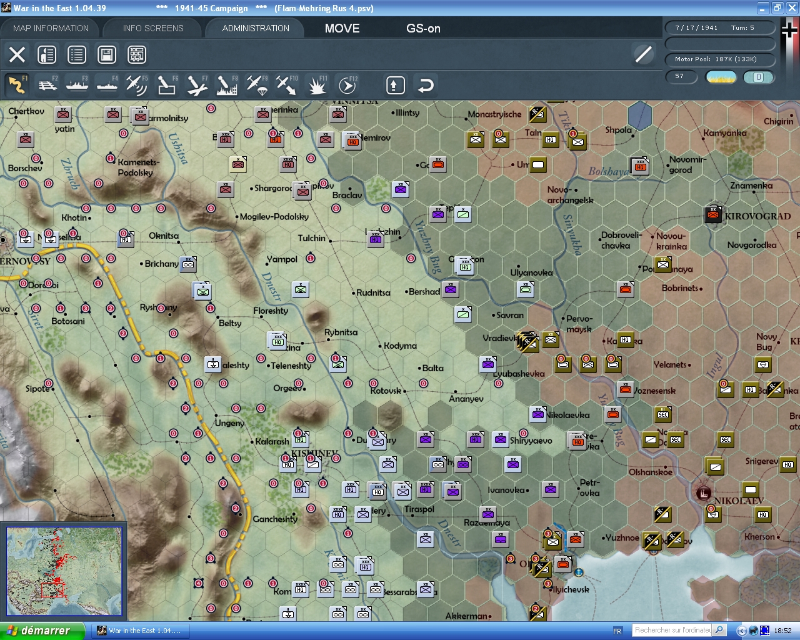Click the up-arrow box toolbar icon
Screen dimensions: 800x640
click(x=395, y=85)
